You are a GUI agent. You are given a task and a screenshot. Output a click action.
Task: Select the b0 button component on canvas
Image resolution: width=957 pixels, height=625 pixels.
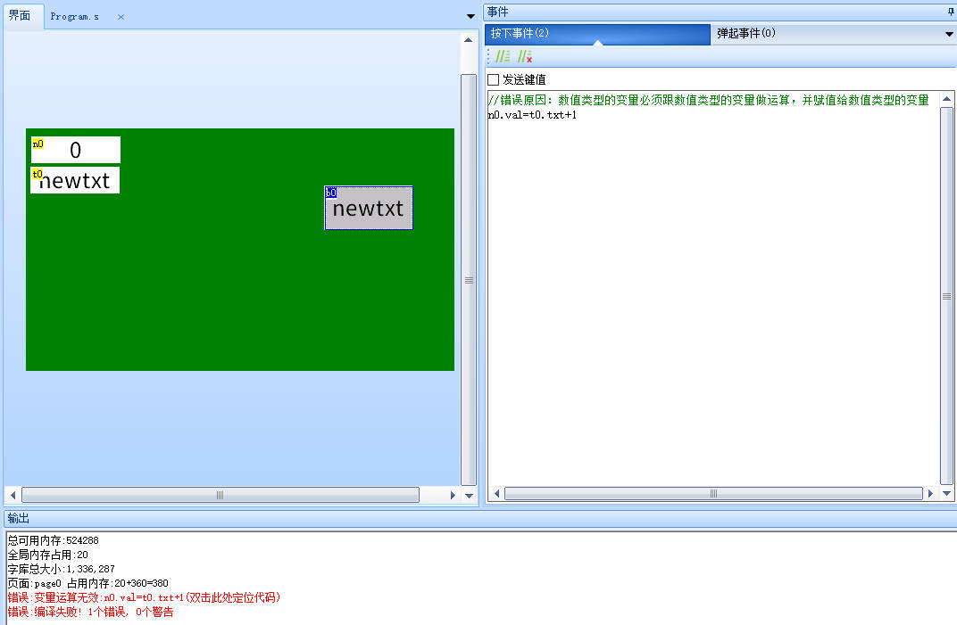pos(369,209)
